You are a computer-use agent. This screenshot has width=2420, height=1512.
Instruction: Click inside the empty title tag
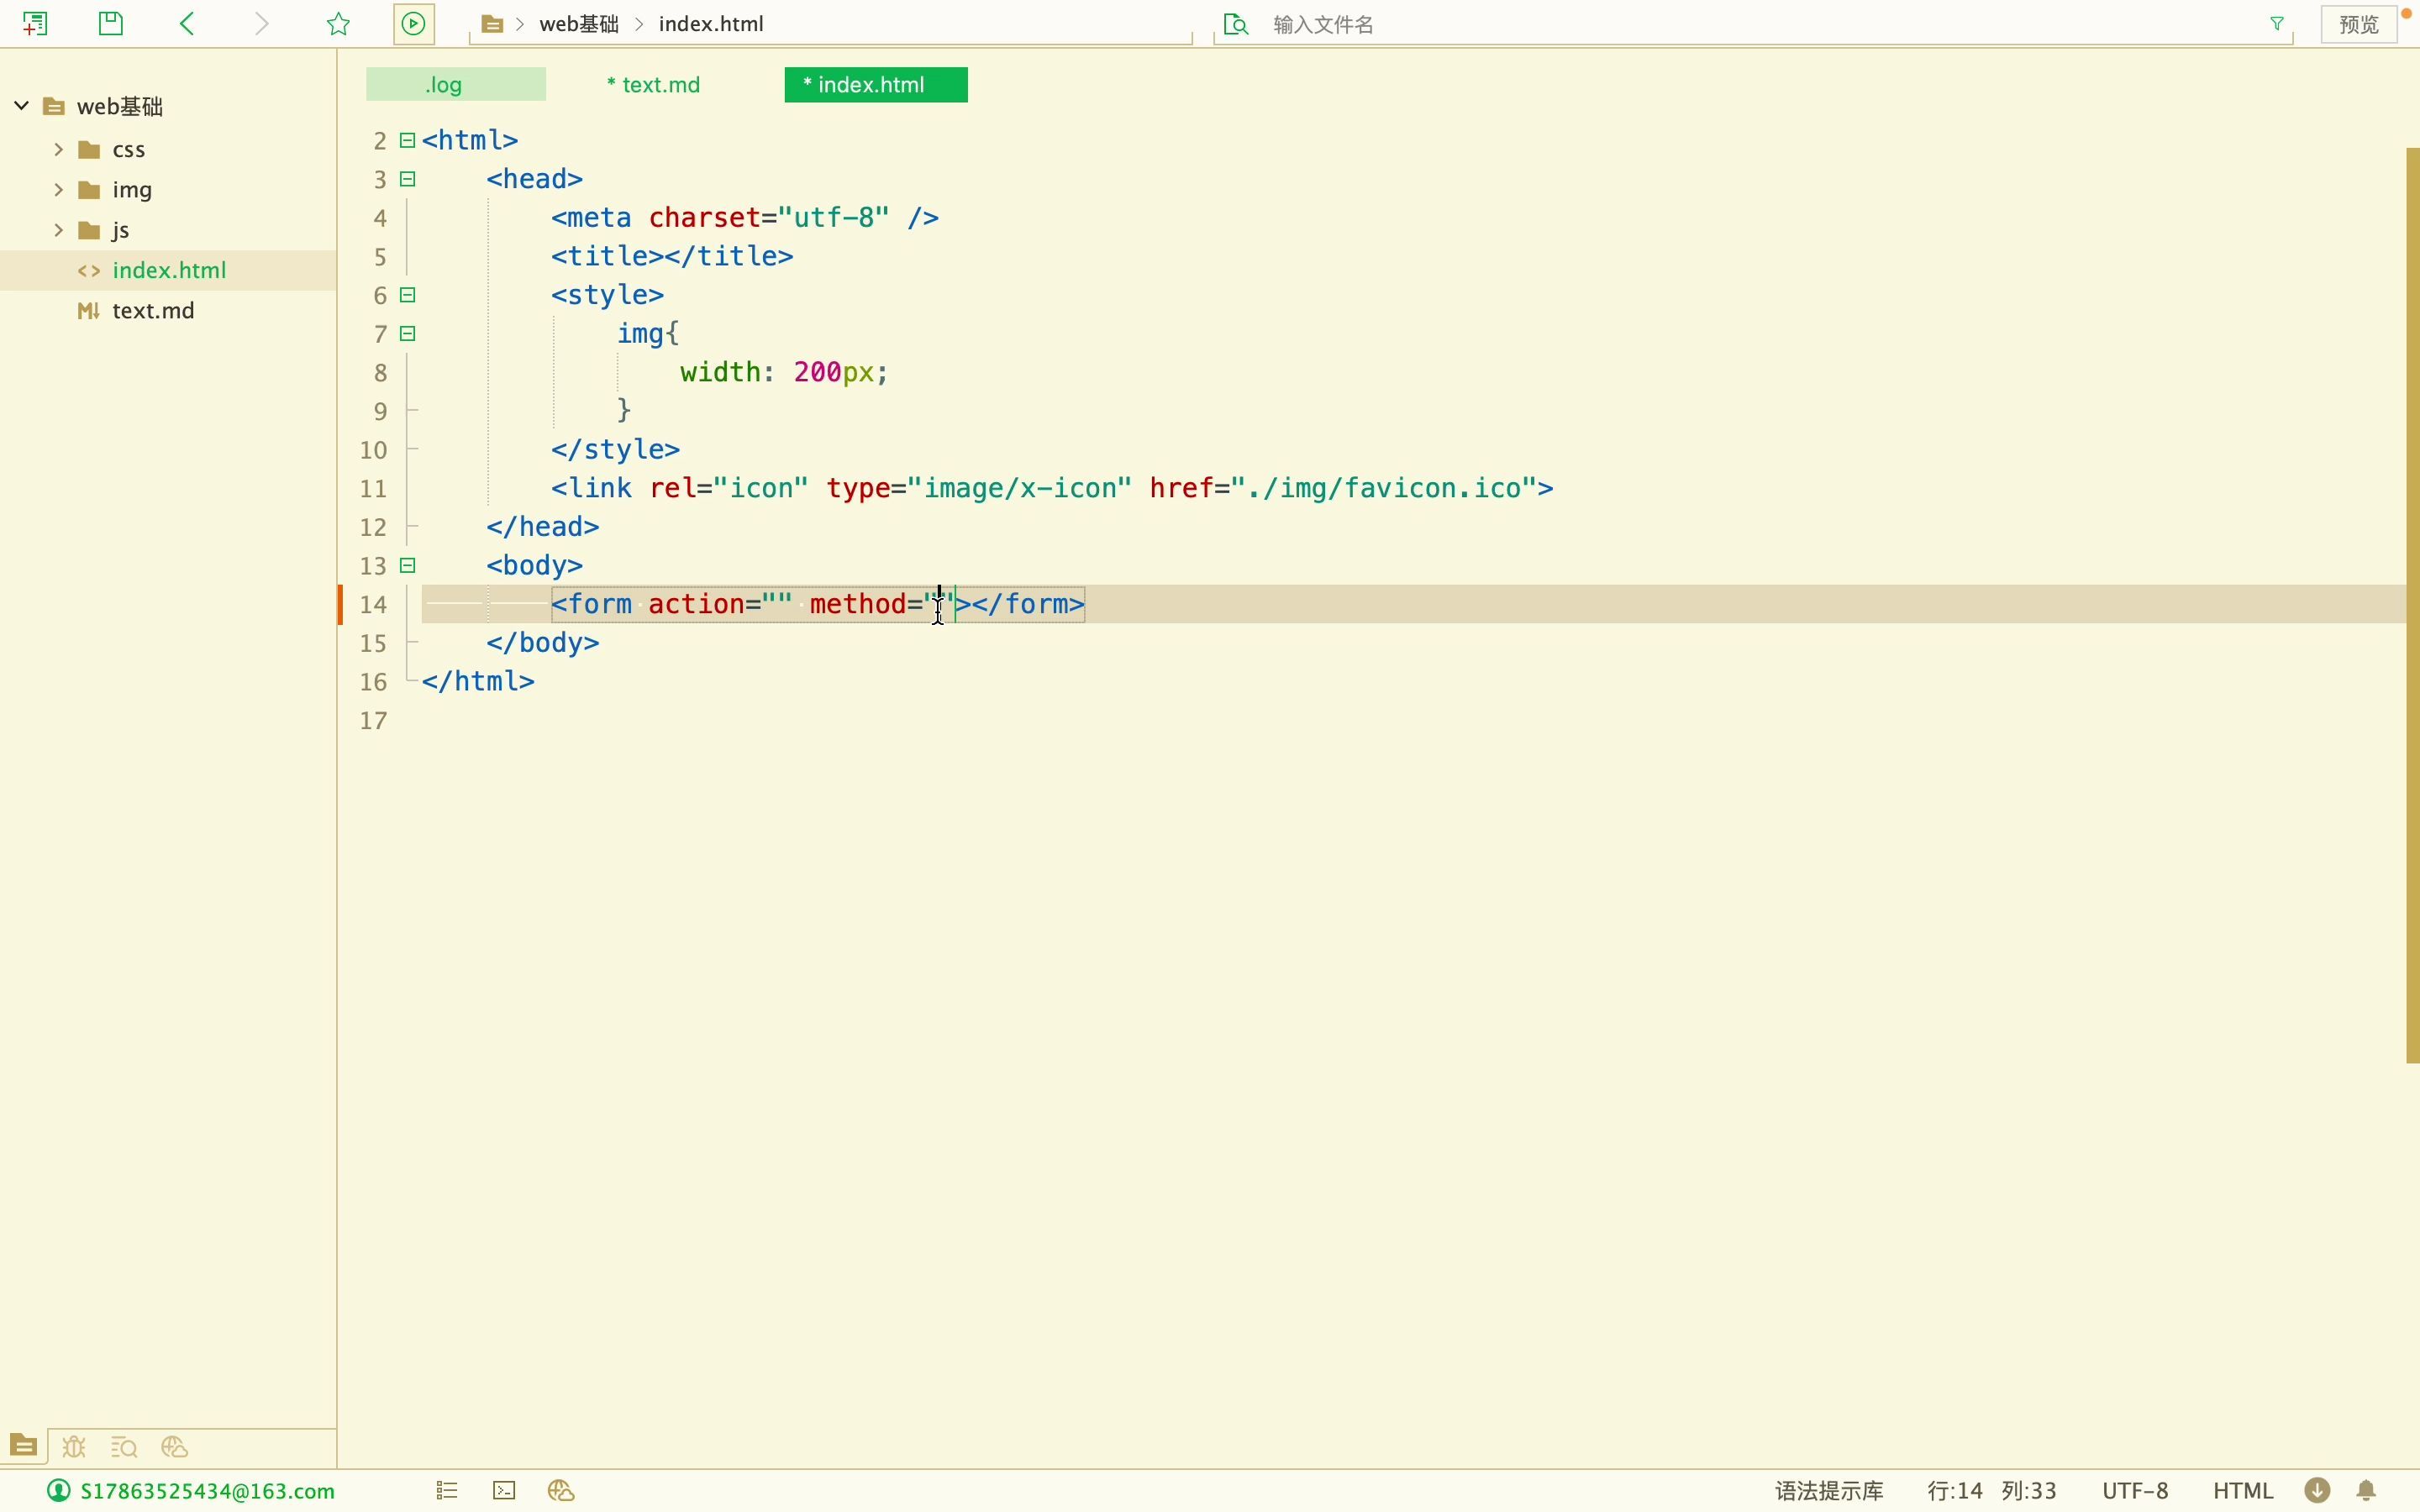[x=664, y=257]
